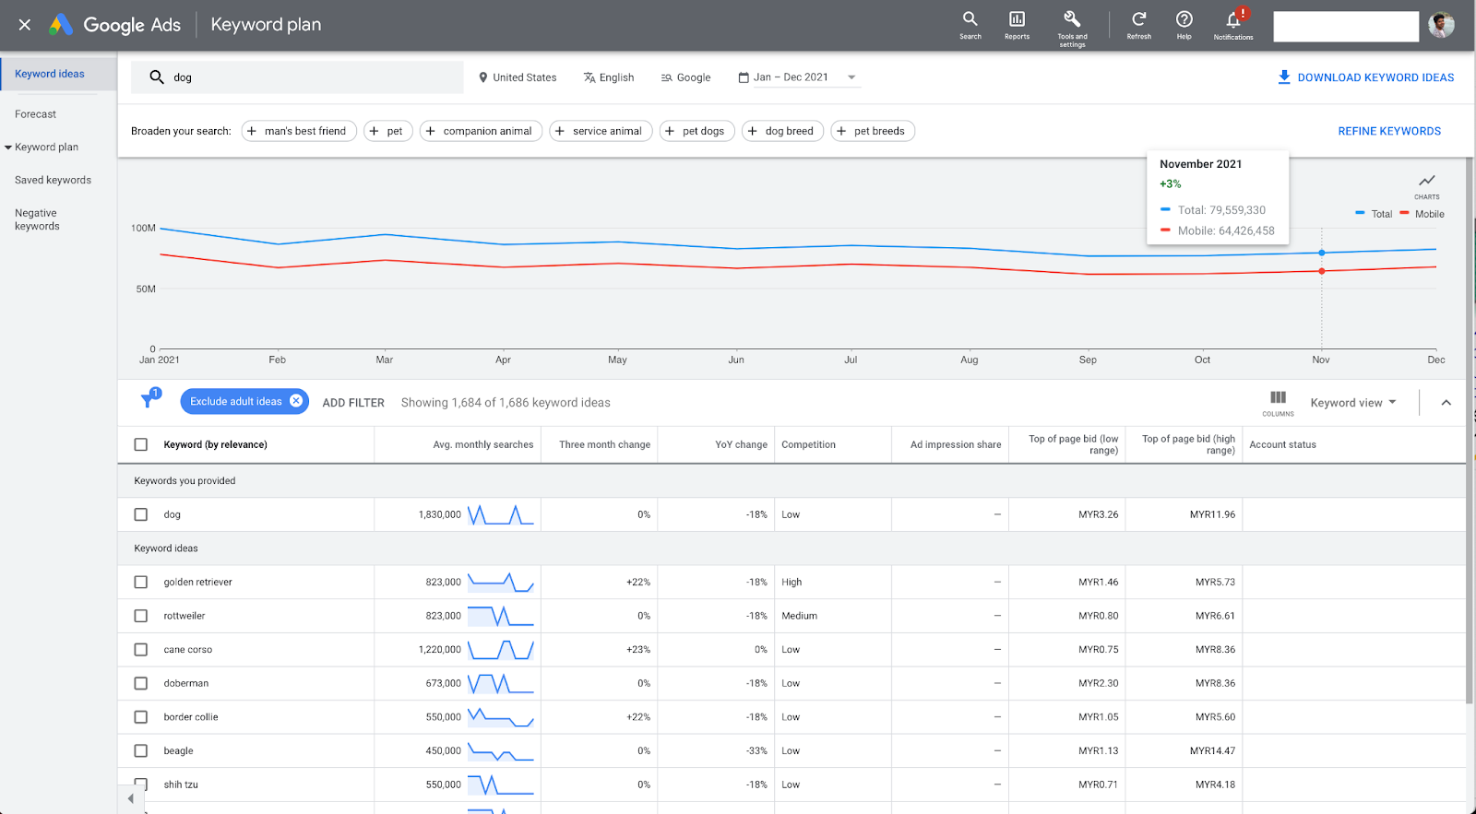Open the Help icon
Screen dimensions: 1476x814
pos(1184,19)
